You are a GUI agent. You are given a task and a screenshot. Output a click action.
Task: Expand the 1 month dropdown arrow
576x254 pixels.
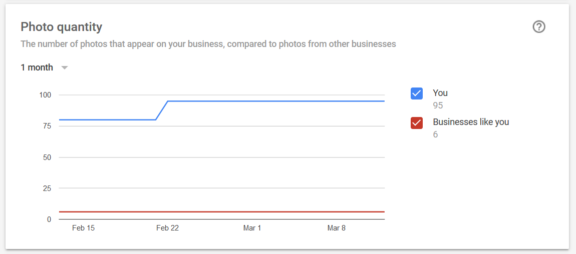coord(65,68)
